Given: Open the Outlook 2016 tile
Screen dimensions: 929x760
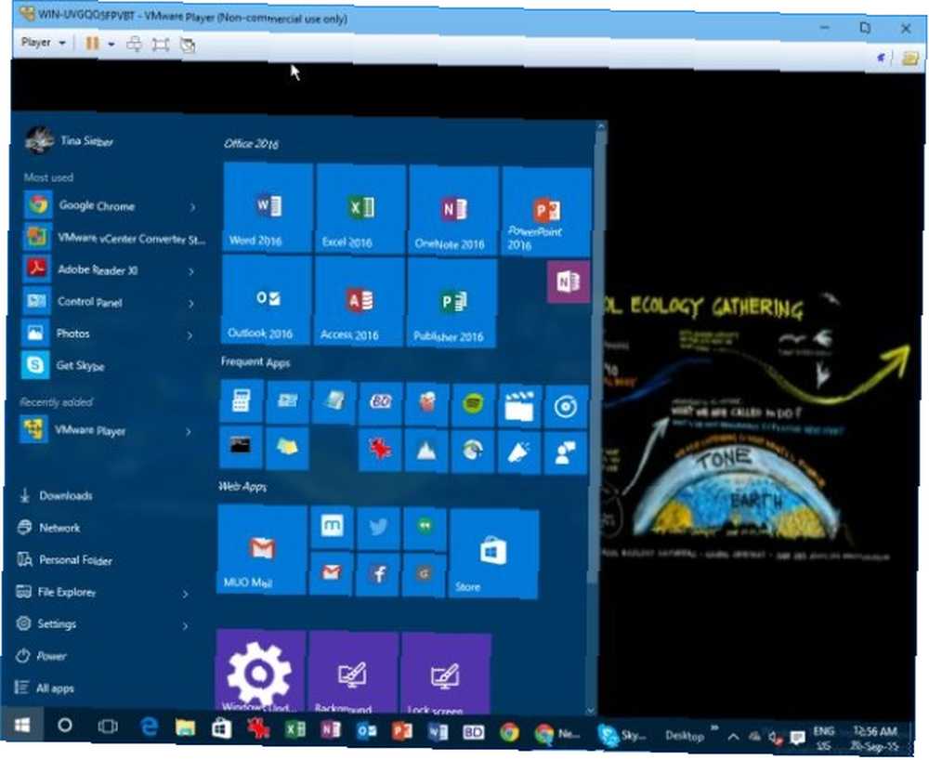Looking at the screenshot, I should tap(267, 301).
